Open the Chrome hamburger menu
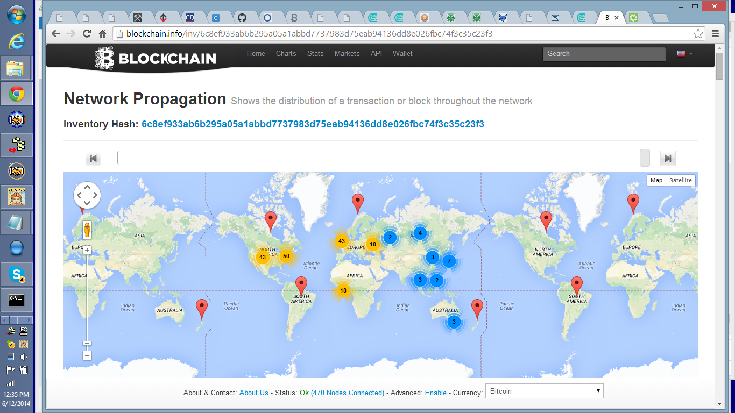 pos(715,33)
